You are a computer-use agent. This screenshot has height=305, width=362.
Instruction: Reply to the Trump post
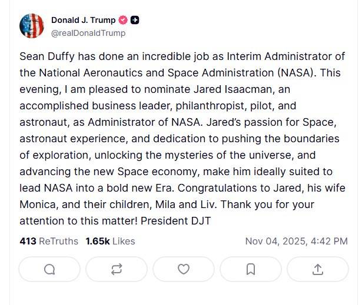(x=49, y=269)
